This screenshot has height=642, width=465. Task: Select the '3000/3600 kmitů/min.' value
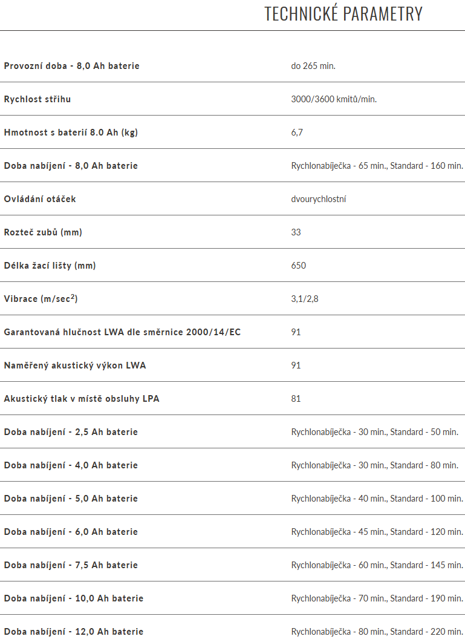(334, 99)
